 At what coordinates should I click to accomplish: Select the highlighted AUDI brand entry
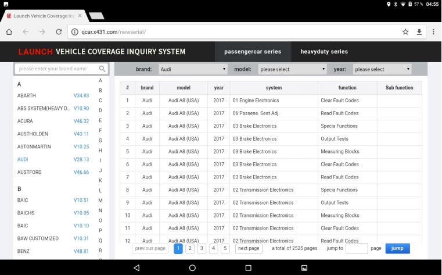tap(23, 159)
